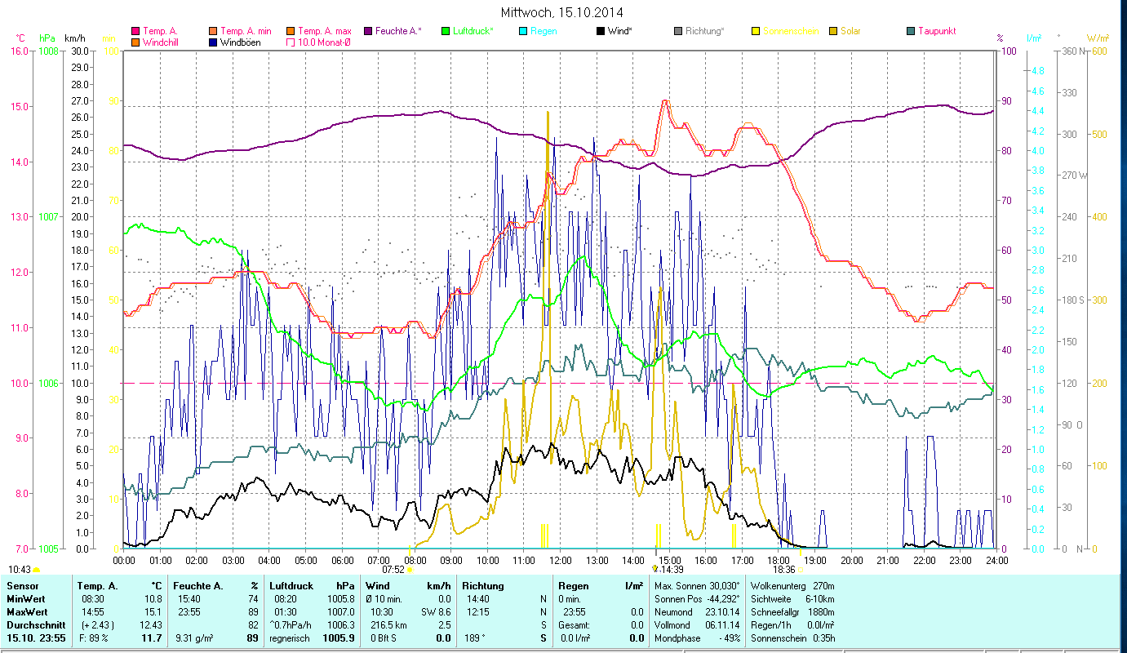Image resolution: width=1127 pixels, height=653 pixels.
Task: Click the current pressure value 1005.9
Action: click(x=338, y=637)
